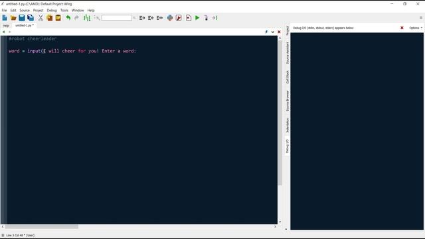
Task: Indent the selected lines via toolbar icon
Action: (142, 18)
